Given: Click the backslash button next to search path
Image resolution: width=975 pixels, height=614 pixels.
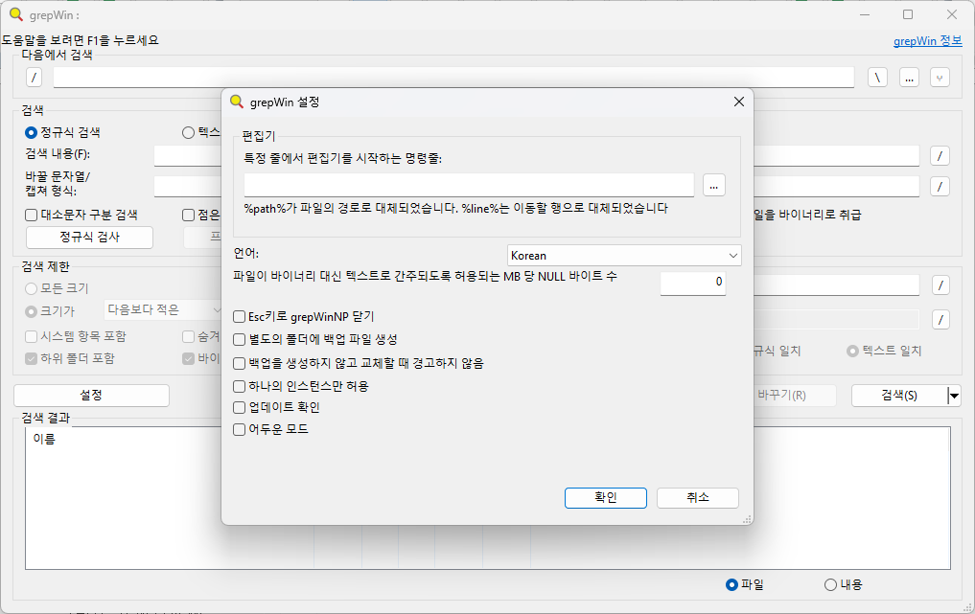Looking at the screenshot, I should pyautogui.click(x=877, y=78).
